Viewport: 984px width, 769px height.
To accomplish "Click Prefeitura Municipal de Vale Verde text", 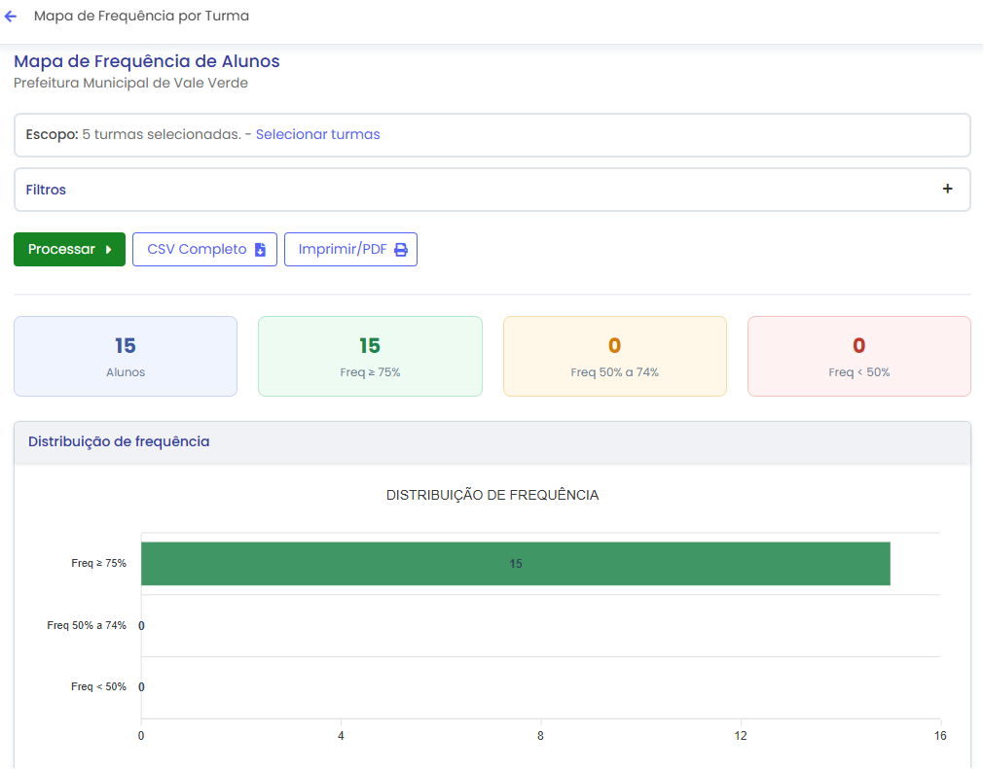I will tap(130, 84).
